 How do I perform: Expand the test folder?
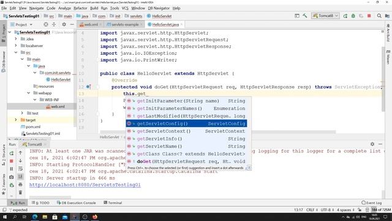pyautogui.click(x=22, y=113)
